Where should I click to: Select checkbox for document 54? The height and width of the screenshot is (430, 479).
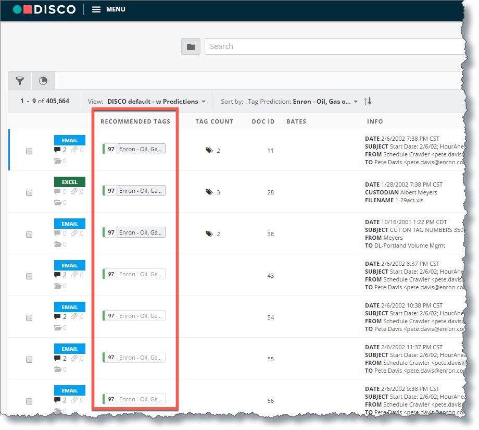pos(29,318)
